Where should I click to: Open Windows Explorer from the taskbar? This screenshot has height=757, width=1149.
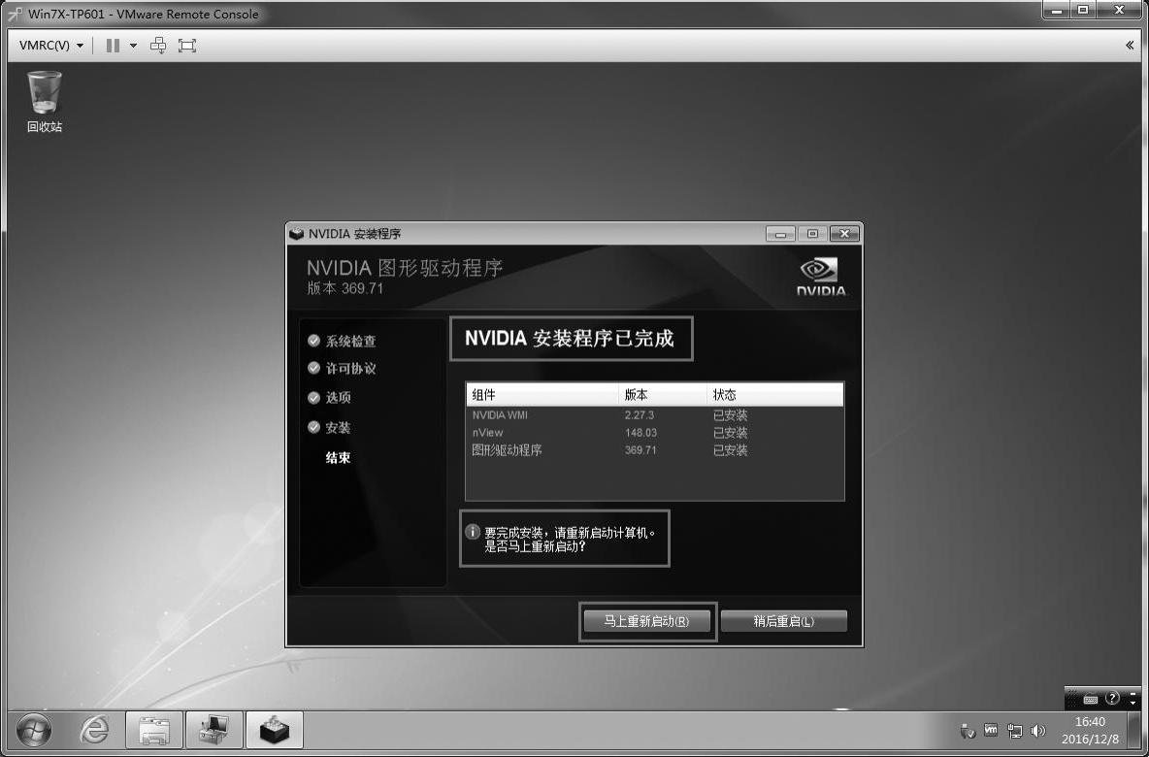click(x=154, y=730)
